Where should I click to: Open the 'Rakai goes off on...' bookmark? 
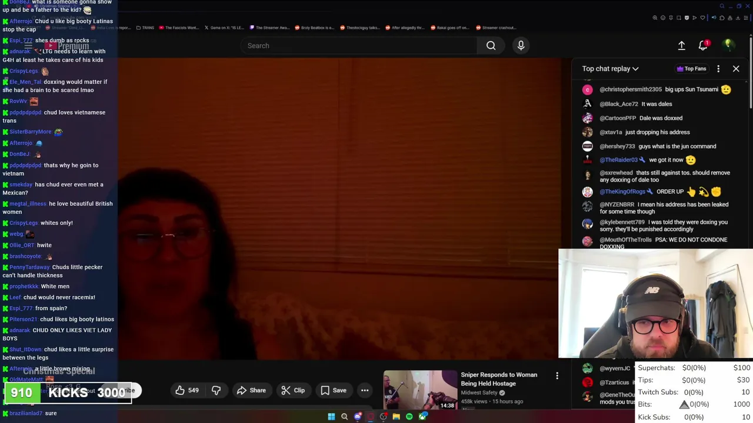click(450, 28)
